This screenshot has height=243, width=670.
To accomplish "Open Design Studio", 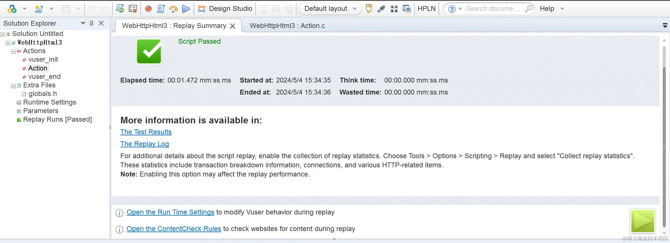I will [225, 9].
